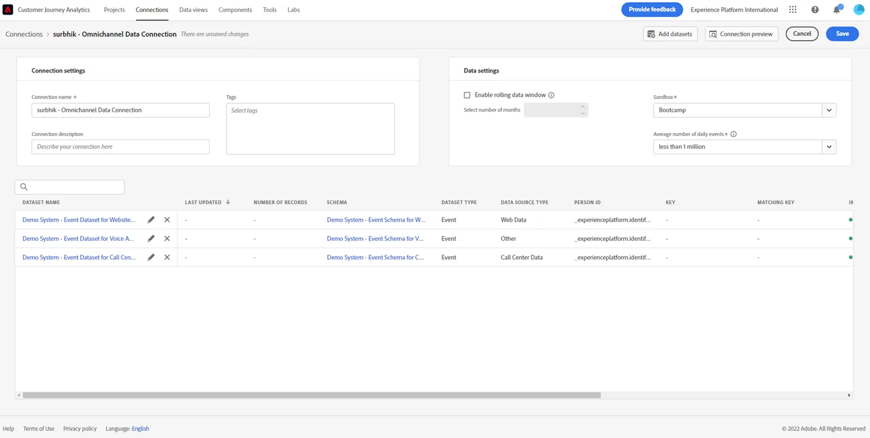Click scrollbar right arrow

(x=849, y=395)
